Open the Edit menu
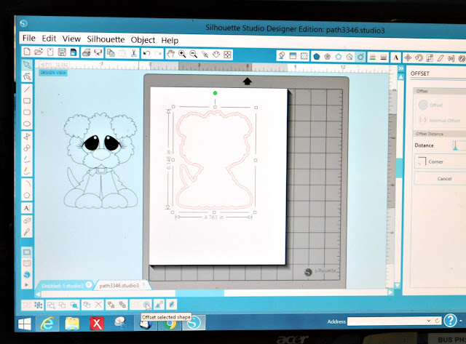Viewport: 466px width, 344px height. [49, 39]
